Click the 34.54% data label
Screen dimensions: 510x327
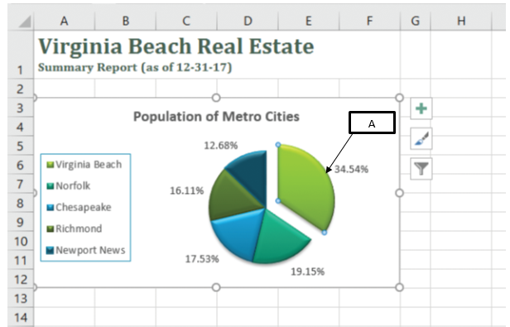point(351,169)
